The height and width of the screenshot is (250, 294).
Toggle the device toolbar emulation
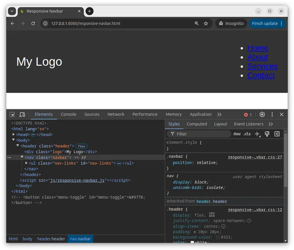22,115
